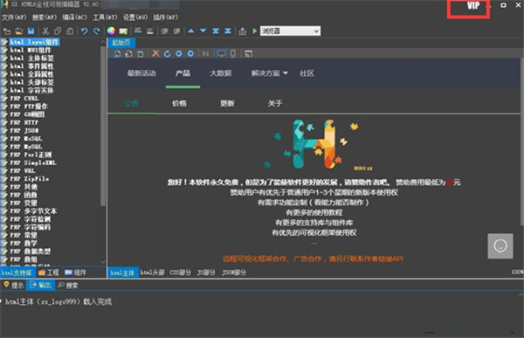Switch to the 组件 panel tab
524x338 pixels.
75,272
